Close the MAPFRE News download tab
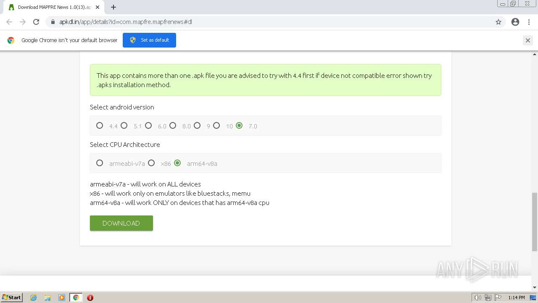 pos(98,7)
